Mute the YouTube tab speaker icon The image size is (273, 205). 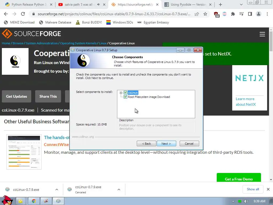(x=99, y=5)
